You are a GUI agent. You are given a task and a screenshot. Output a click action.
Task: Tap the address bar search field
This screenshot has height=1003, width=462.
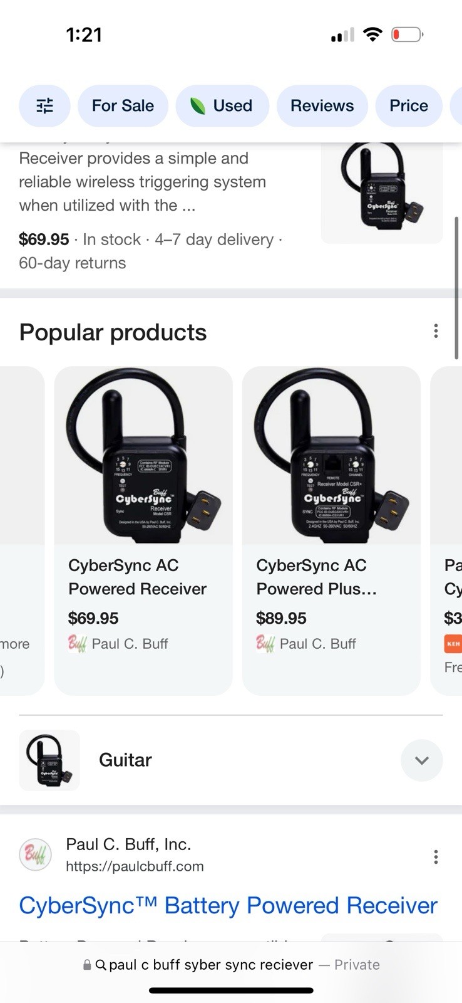click(x=231, y=965)
